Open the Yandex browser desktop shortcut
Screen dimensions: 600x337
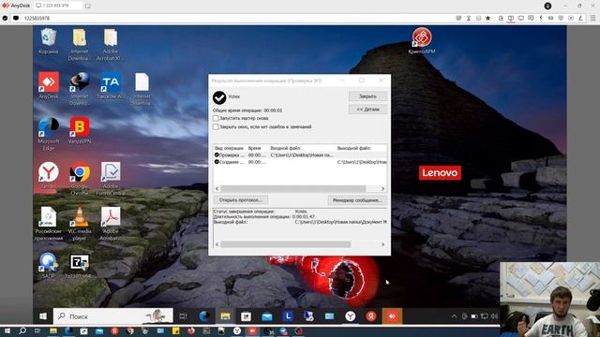[x=48, y=175]
